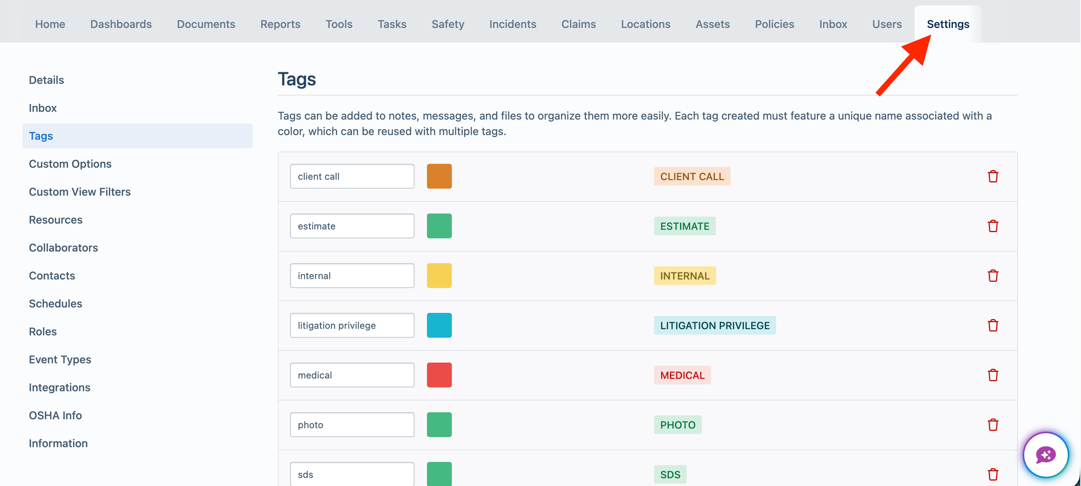Edit the estimate tag name field
The image size is (1081, 486).
pyautogui.click(x=352, y=226)
